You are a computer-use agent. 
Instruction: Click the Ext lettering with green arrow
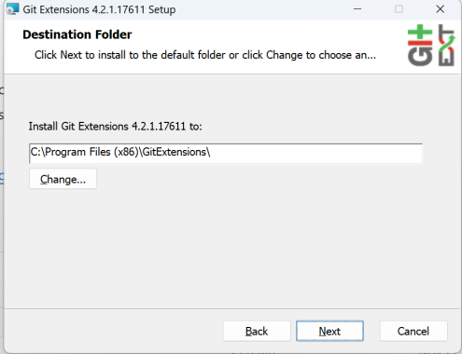point(446,46)
